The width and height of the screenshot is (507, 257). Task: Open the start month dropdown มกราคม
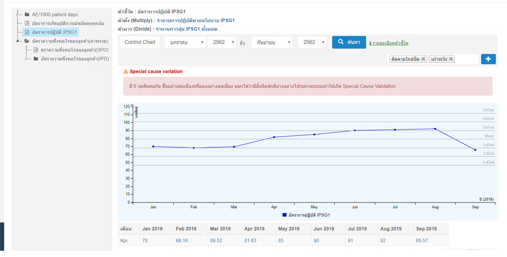185,42
